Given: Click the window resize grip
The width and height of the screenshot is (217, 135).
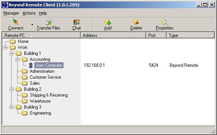Looking at the screenshot, I should pyautogui.click(x=213, y=131).
